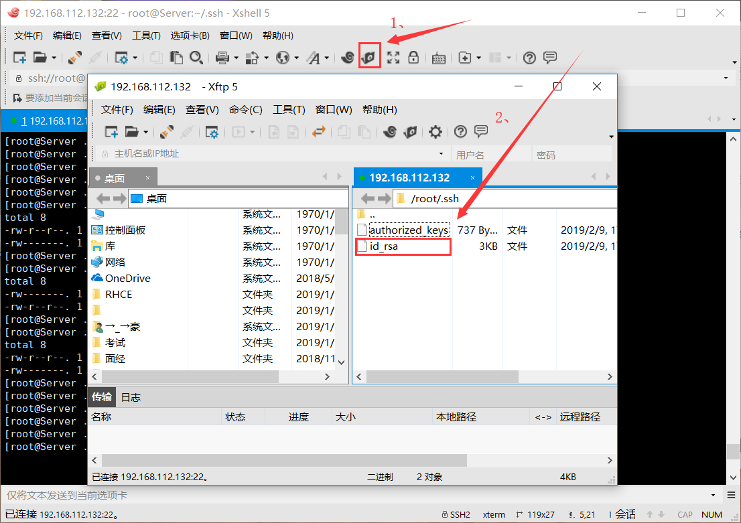741x523 pixels.
Task: Click Xshell terminal vertical scrollbar down arrow
Action: tap(733, 477)
